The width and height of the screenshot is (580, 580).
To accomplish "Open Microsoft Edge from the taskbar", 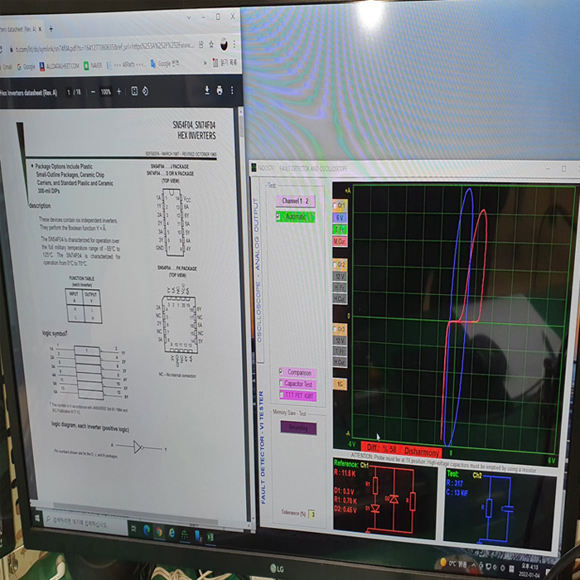I will coord(147,530).
